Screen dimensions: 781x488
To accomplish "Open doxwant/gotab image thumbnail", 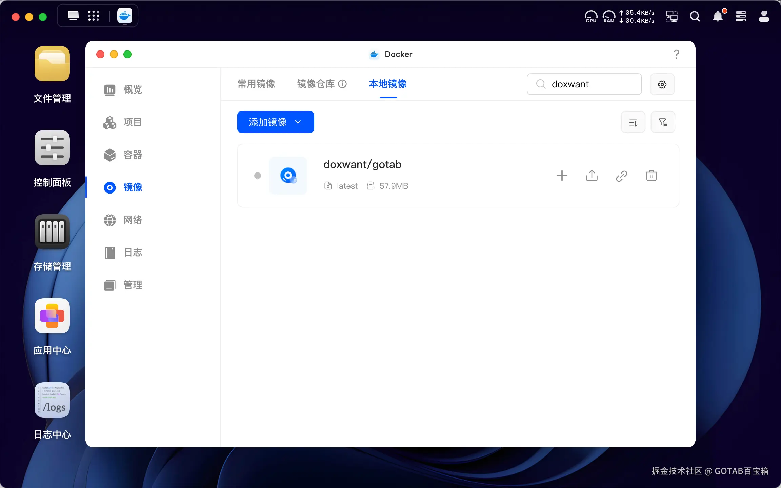I will [288, 176].
